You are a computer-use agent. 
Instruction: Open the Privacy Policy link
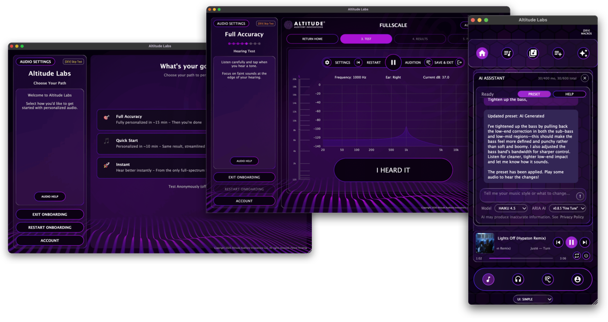572,217
